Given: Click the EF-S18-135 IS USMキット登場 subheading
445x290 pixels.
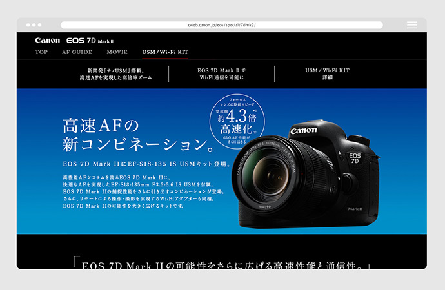Looking at the screenshot, I should click(146, 164).
